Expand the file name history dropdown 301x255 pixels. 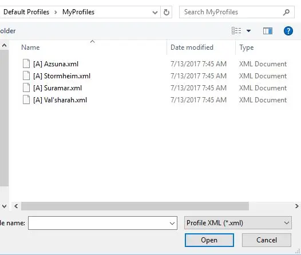click(x=172, y=223)
